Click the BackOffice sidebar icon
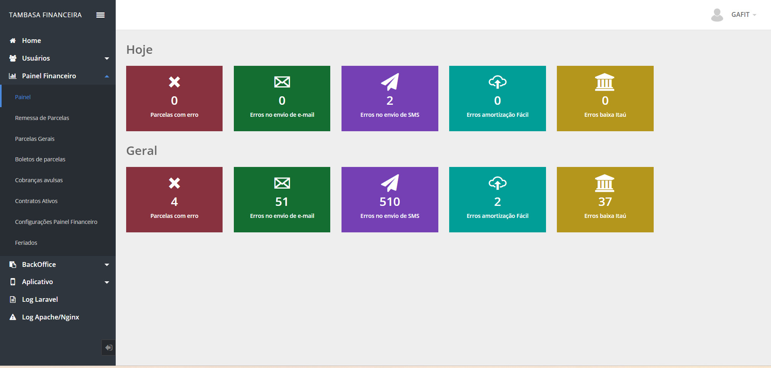Screen dimensions: 771x368 tap(13, 264)
